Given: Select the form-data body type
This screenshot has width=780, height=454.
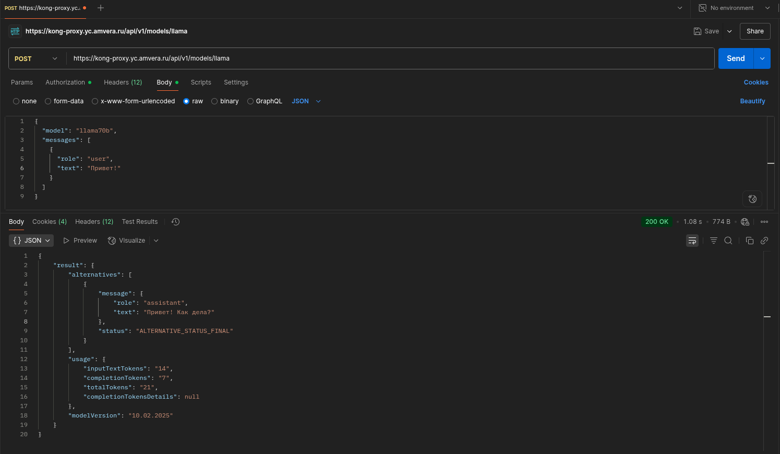Looking at the screenshot, I should (x=48, y=101).
